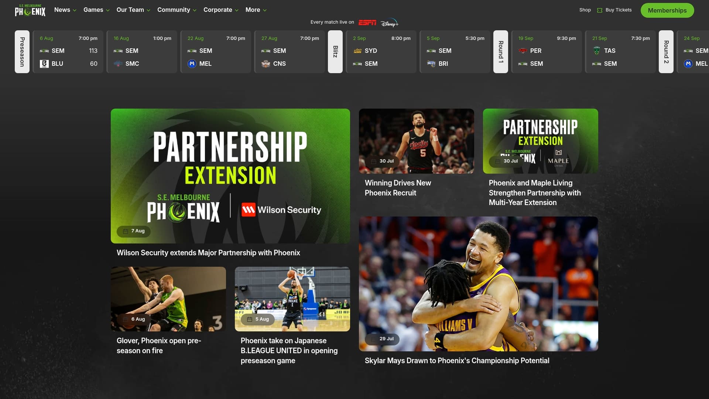The height and width of the screenshot is (399, 709).
Task: Open the Shop link
Action: (585, 10)
